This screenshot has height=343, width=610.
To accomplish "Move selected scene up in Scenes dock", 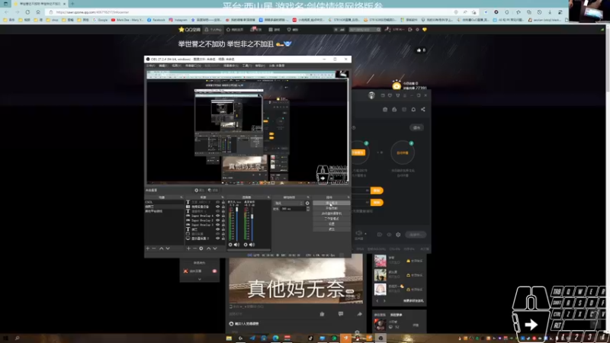I will 162,248.
